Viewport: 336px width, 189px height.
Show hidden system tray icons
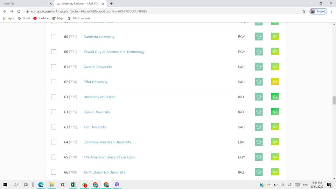268,185
